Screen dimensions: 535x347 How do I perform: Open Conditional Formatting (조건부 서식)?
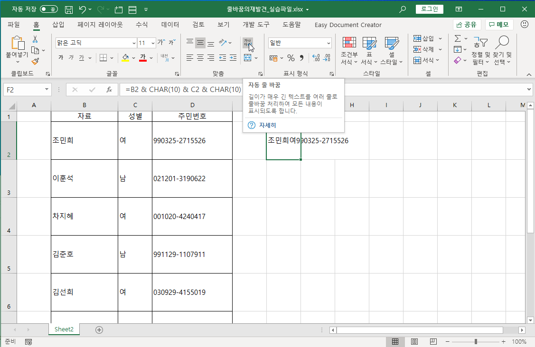point(349,51)
